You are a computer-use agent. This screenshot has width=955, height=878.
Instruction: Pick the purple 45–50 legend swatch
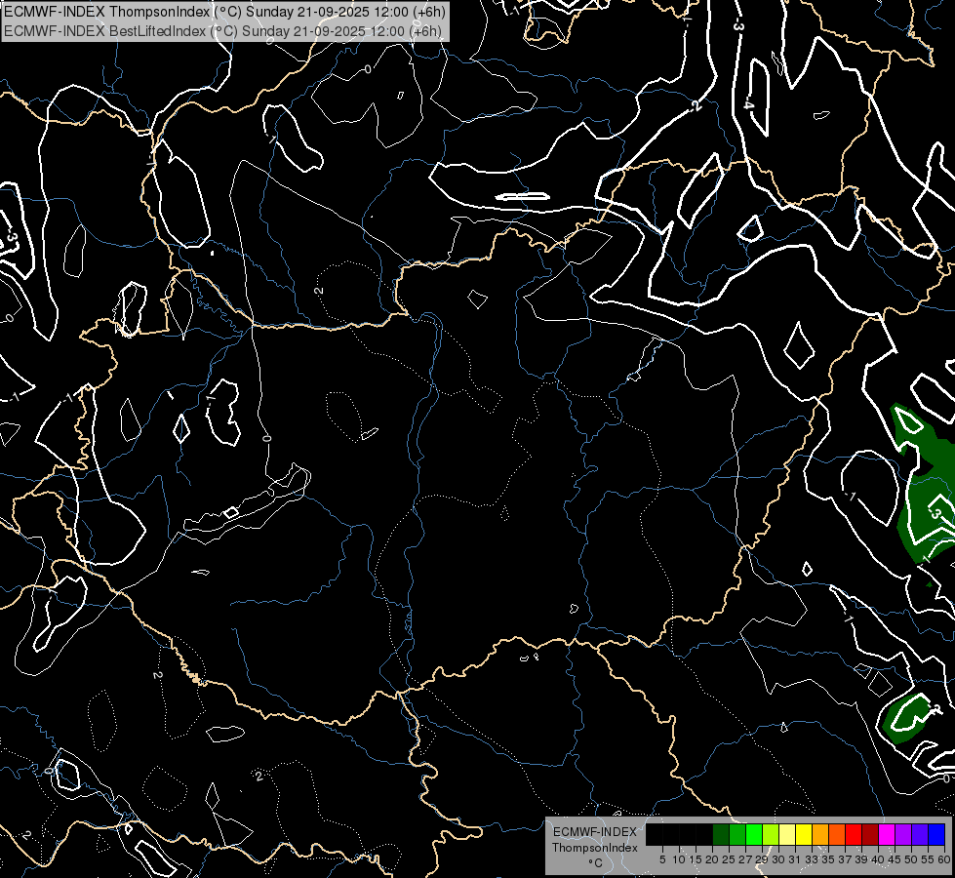point(903,834)
